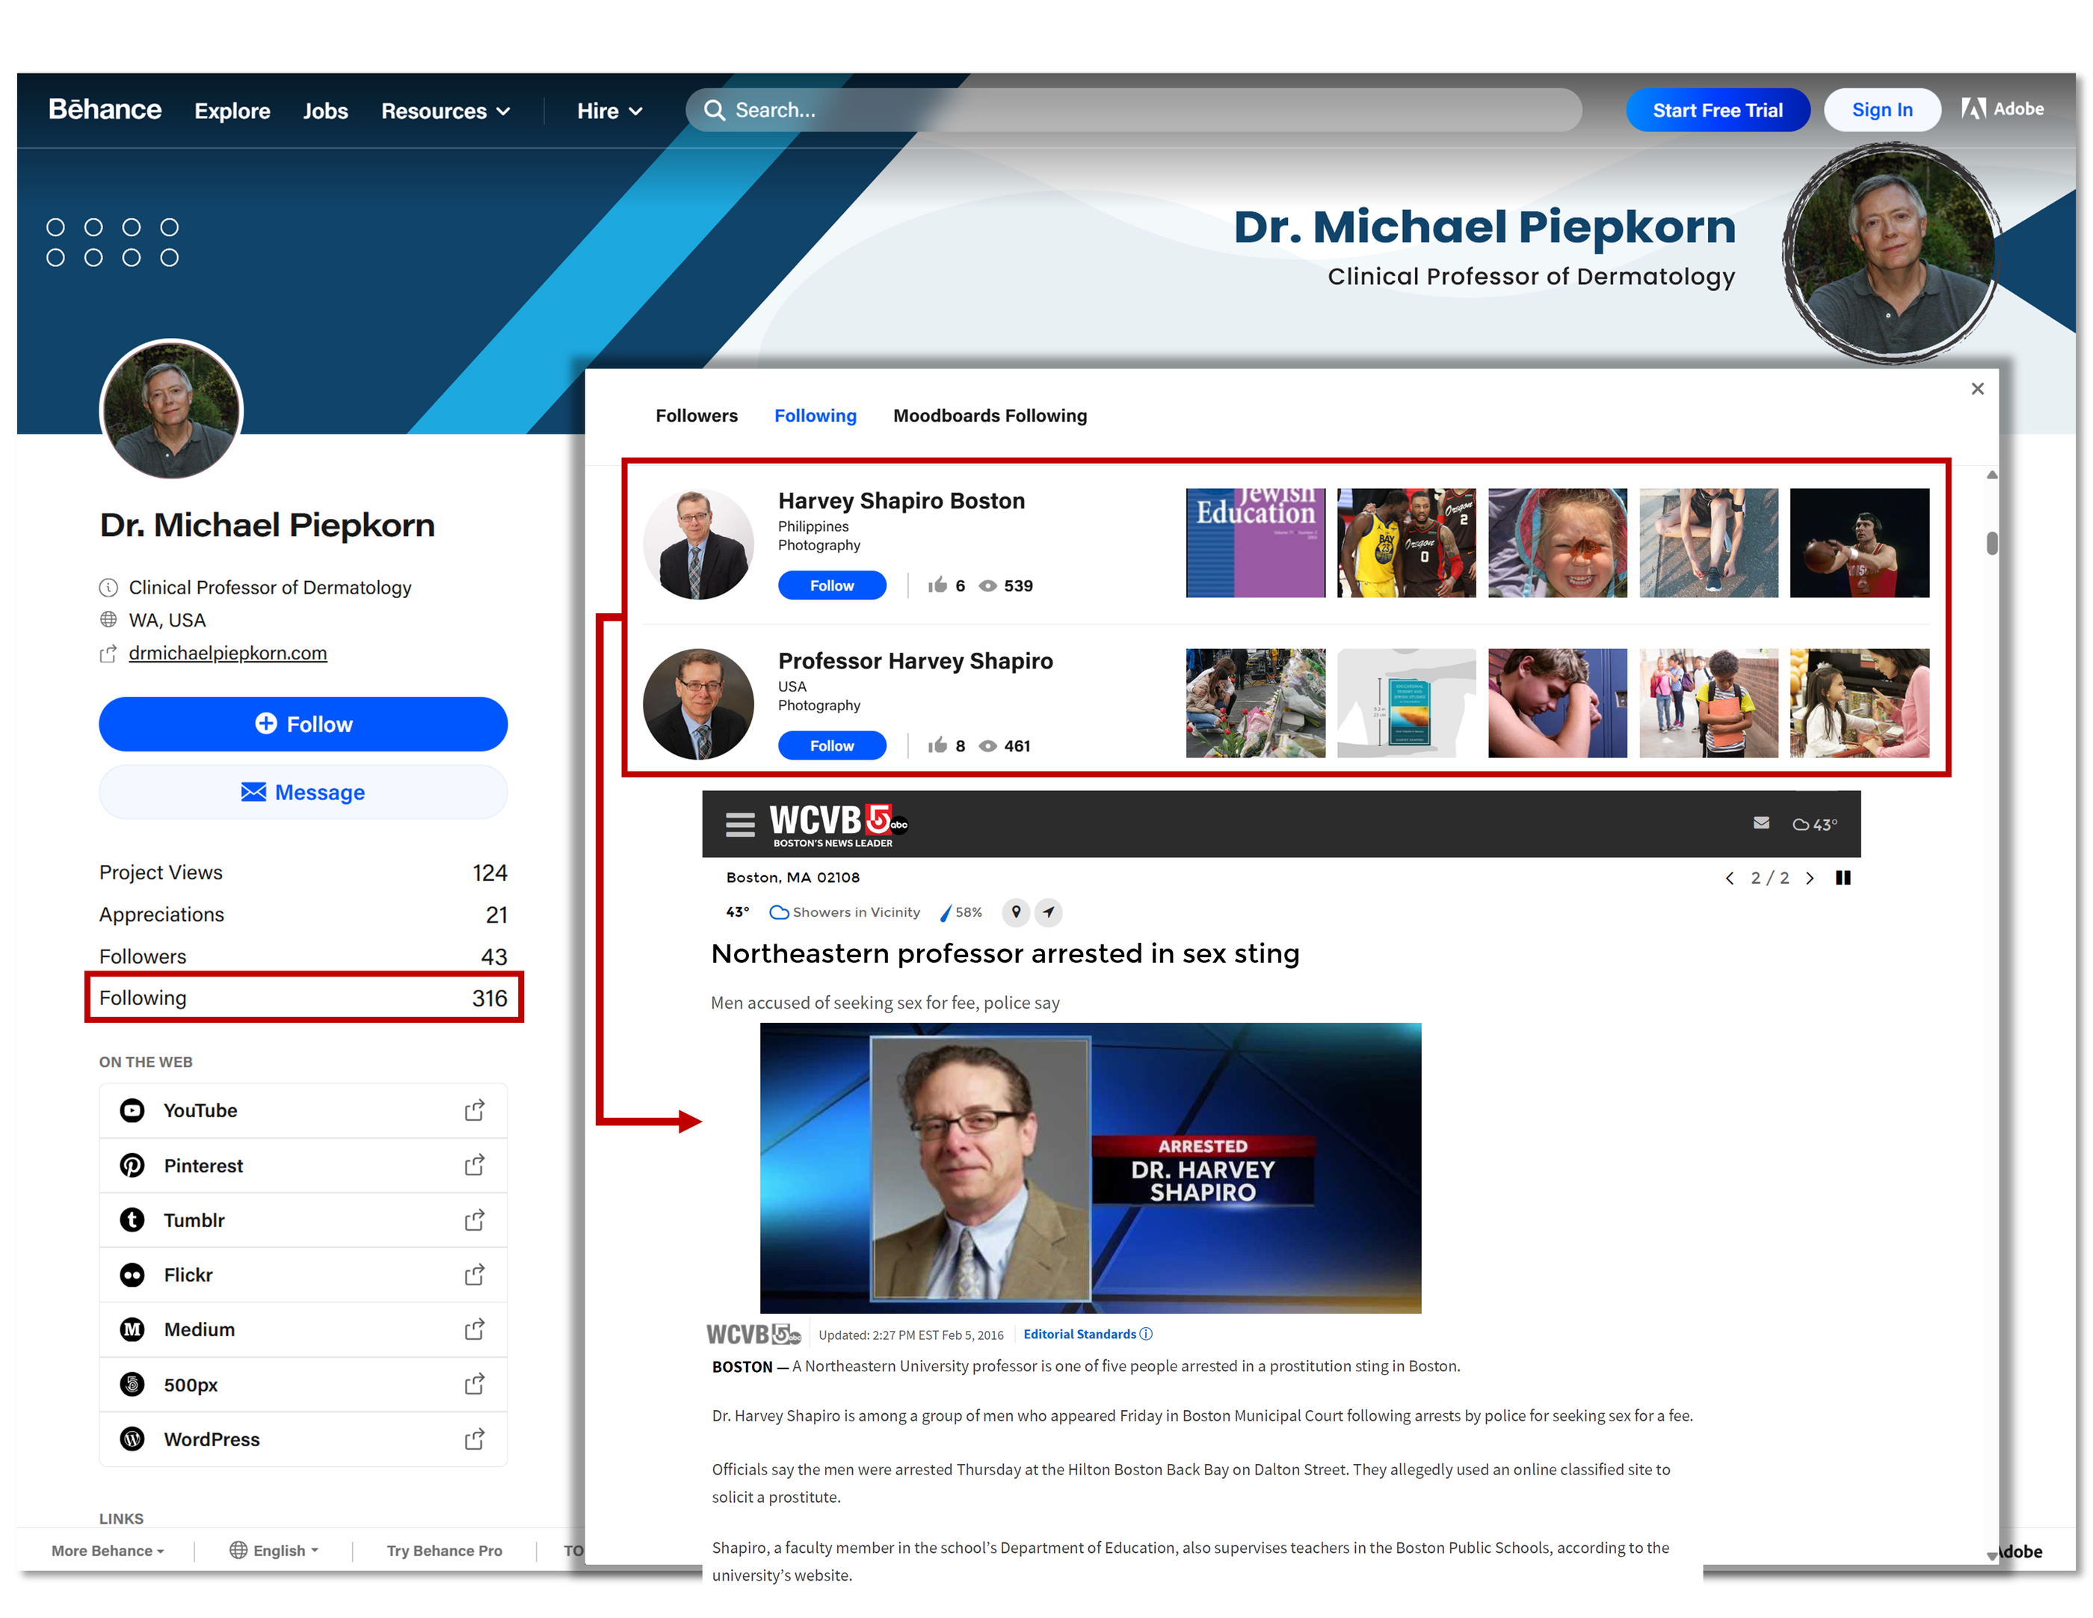Close the Following dialog
The height and width of the screenshot is (1618, 2093).
point(1977,388)
